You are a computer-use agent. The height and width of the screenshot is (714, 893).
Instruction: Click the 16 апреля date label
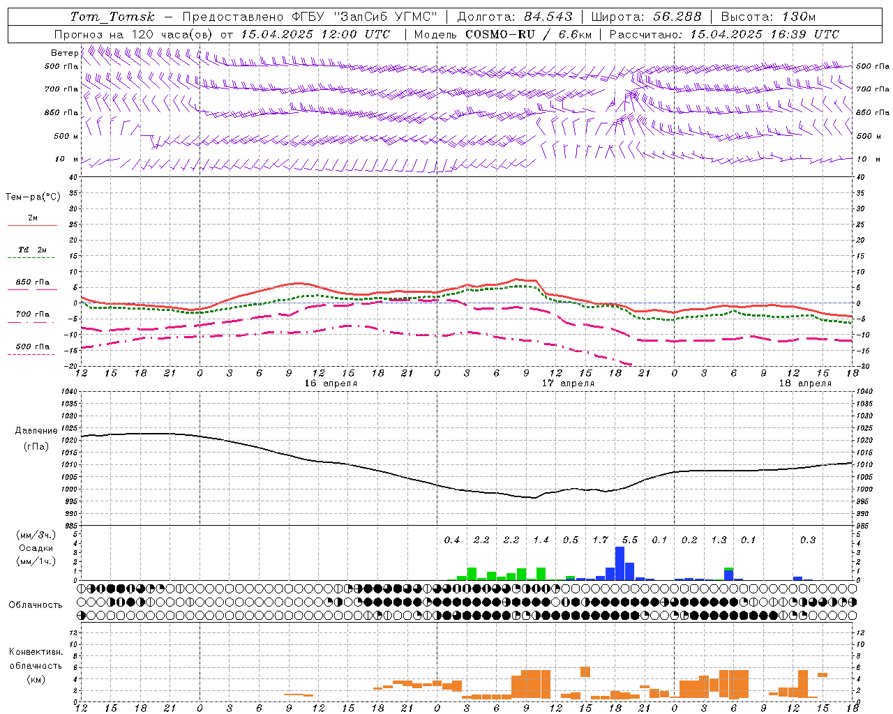[331, 383]
